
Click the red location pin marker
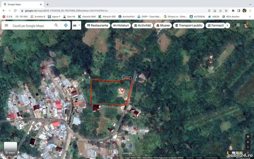(x=122, y=90)
